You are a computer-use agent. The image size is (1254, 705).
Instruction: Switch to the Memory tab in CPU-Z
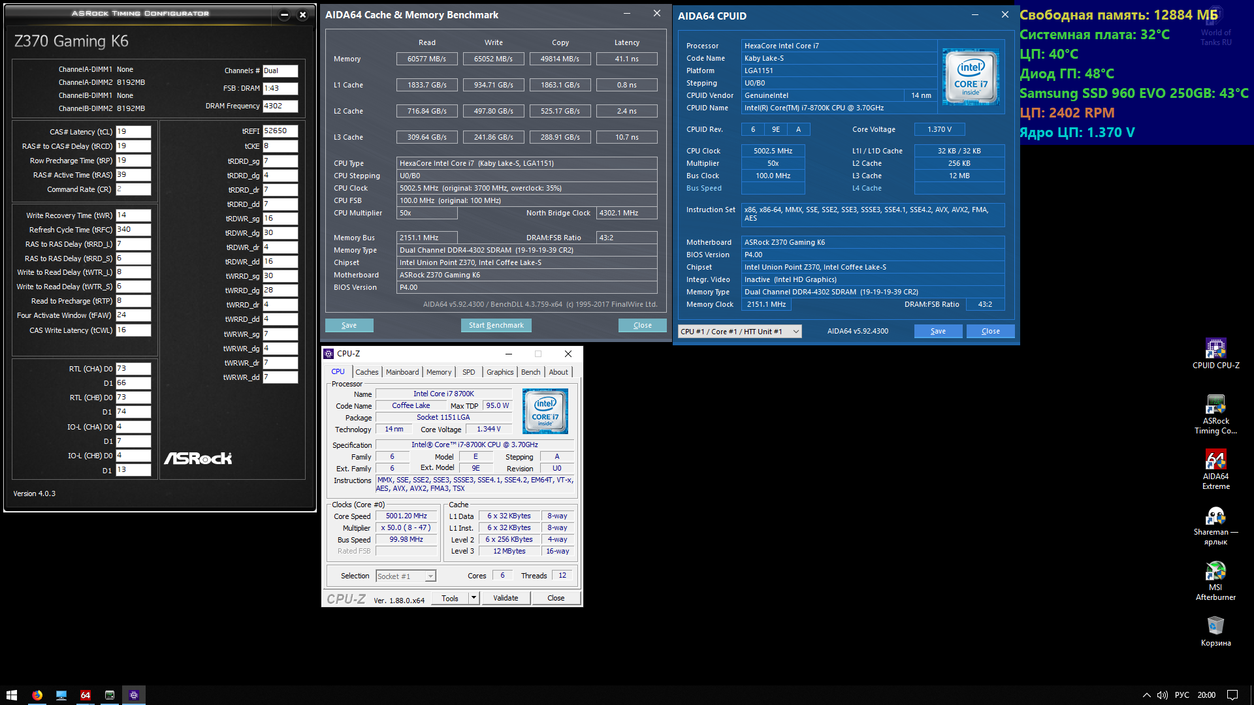point(439,372)
